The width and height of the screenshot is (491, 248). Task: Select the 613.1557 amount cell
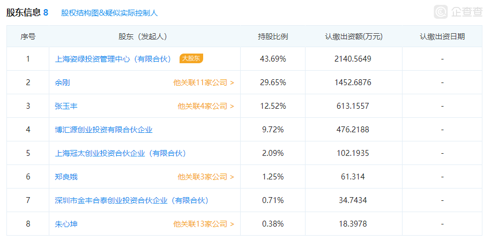coord(354,106)
